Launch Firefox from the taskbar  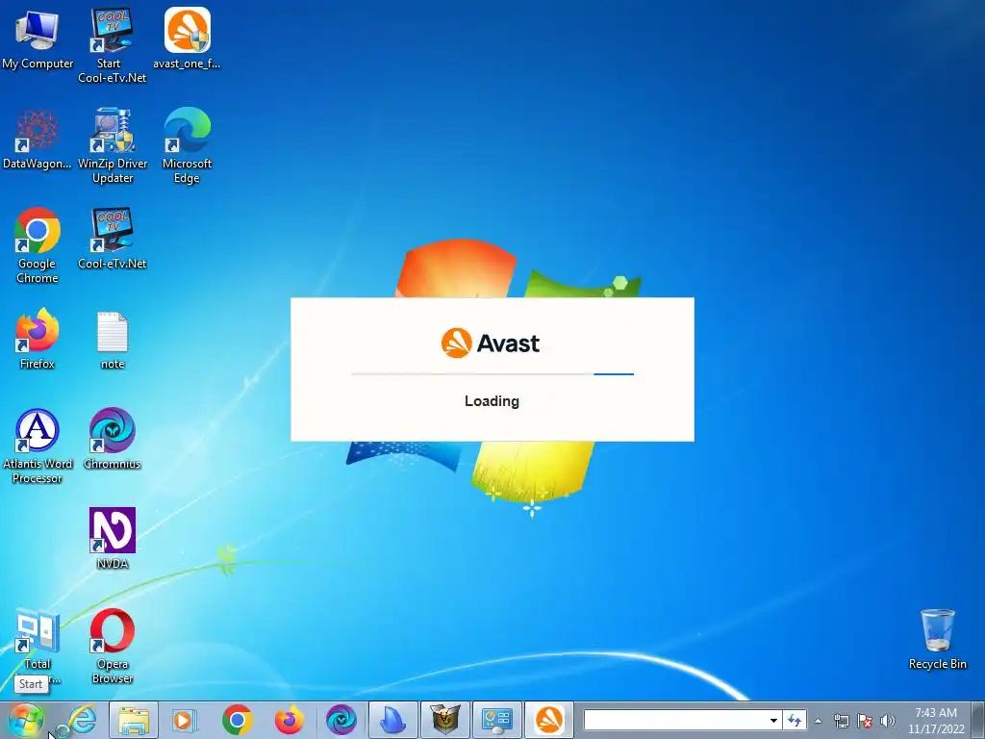pyautogui.click(x=289, y=720)
